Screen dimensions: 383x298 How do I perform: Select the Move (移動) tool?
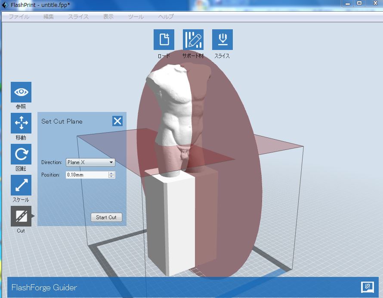[21, 123]
